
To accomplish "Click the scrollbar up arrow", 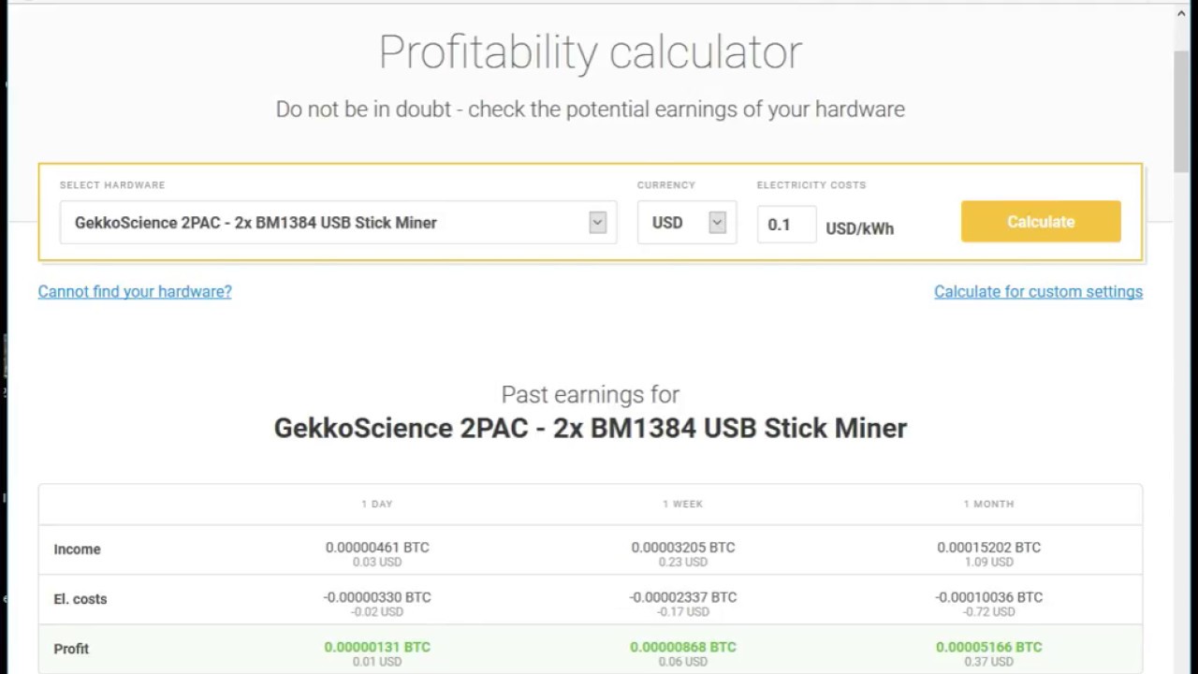I will tap(1181, 13).
